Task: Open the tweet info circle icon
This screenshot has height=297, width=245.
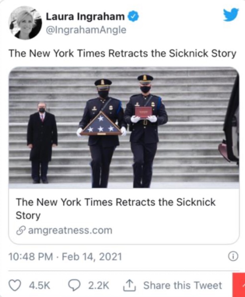Action: click(x=233, y=257)
